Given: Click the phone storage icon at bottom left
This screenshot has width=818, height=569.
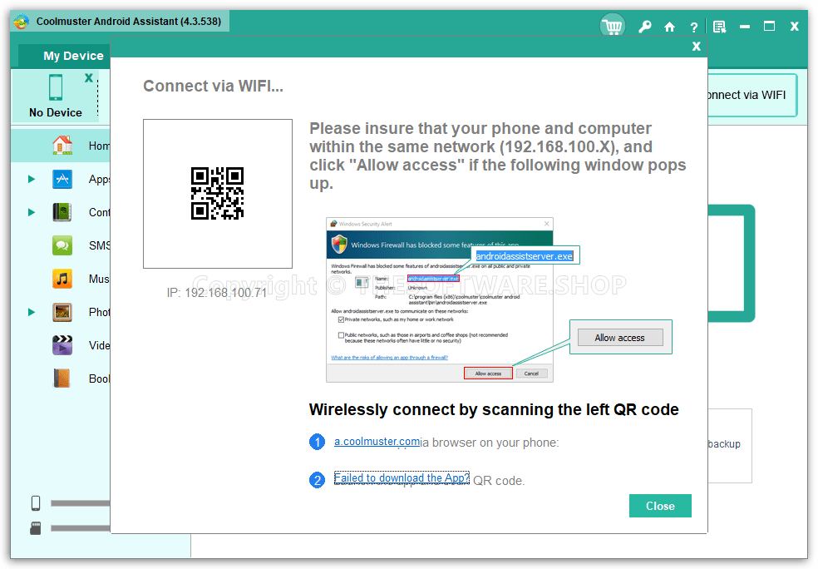Looking at the screenshot, I should [36, 503].
